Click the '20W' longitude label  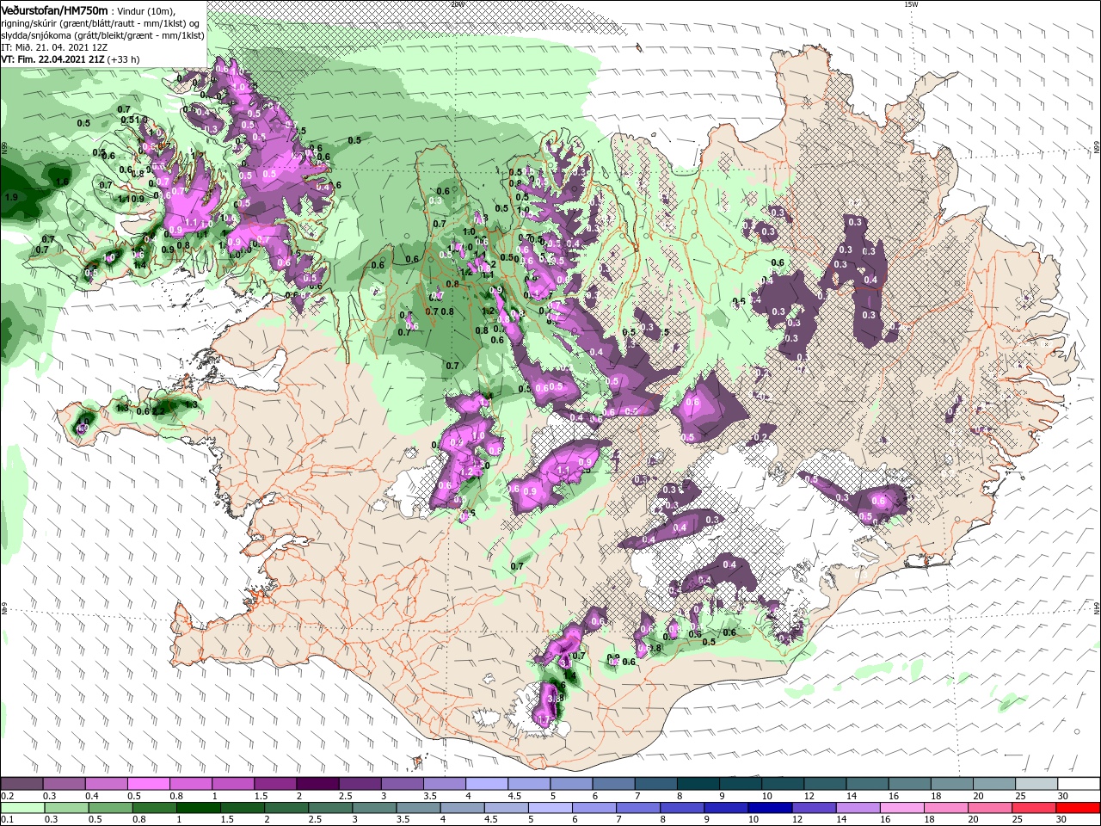tap(457, 3)
